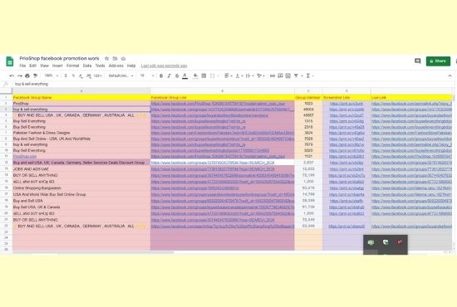The width and height of the screenshot is (457, 307).
Task: Click the move-to-folder icon beside the title
Action: [x=115, y=58]
